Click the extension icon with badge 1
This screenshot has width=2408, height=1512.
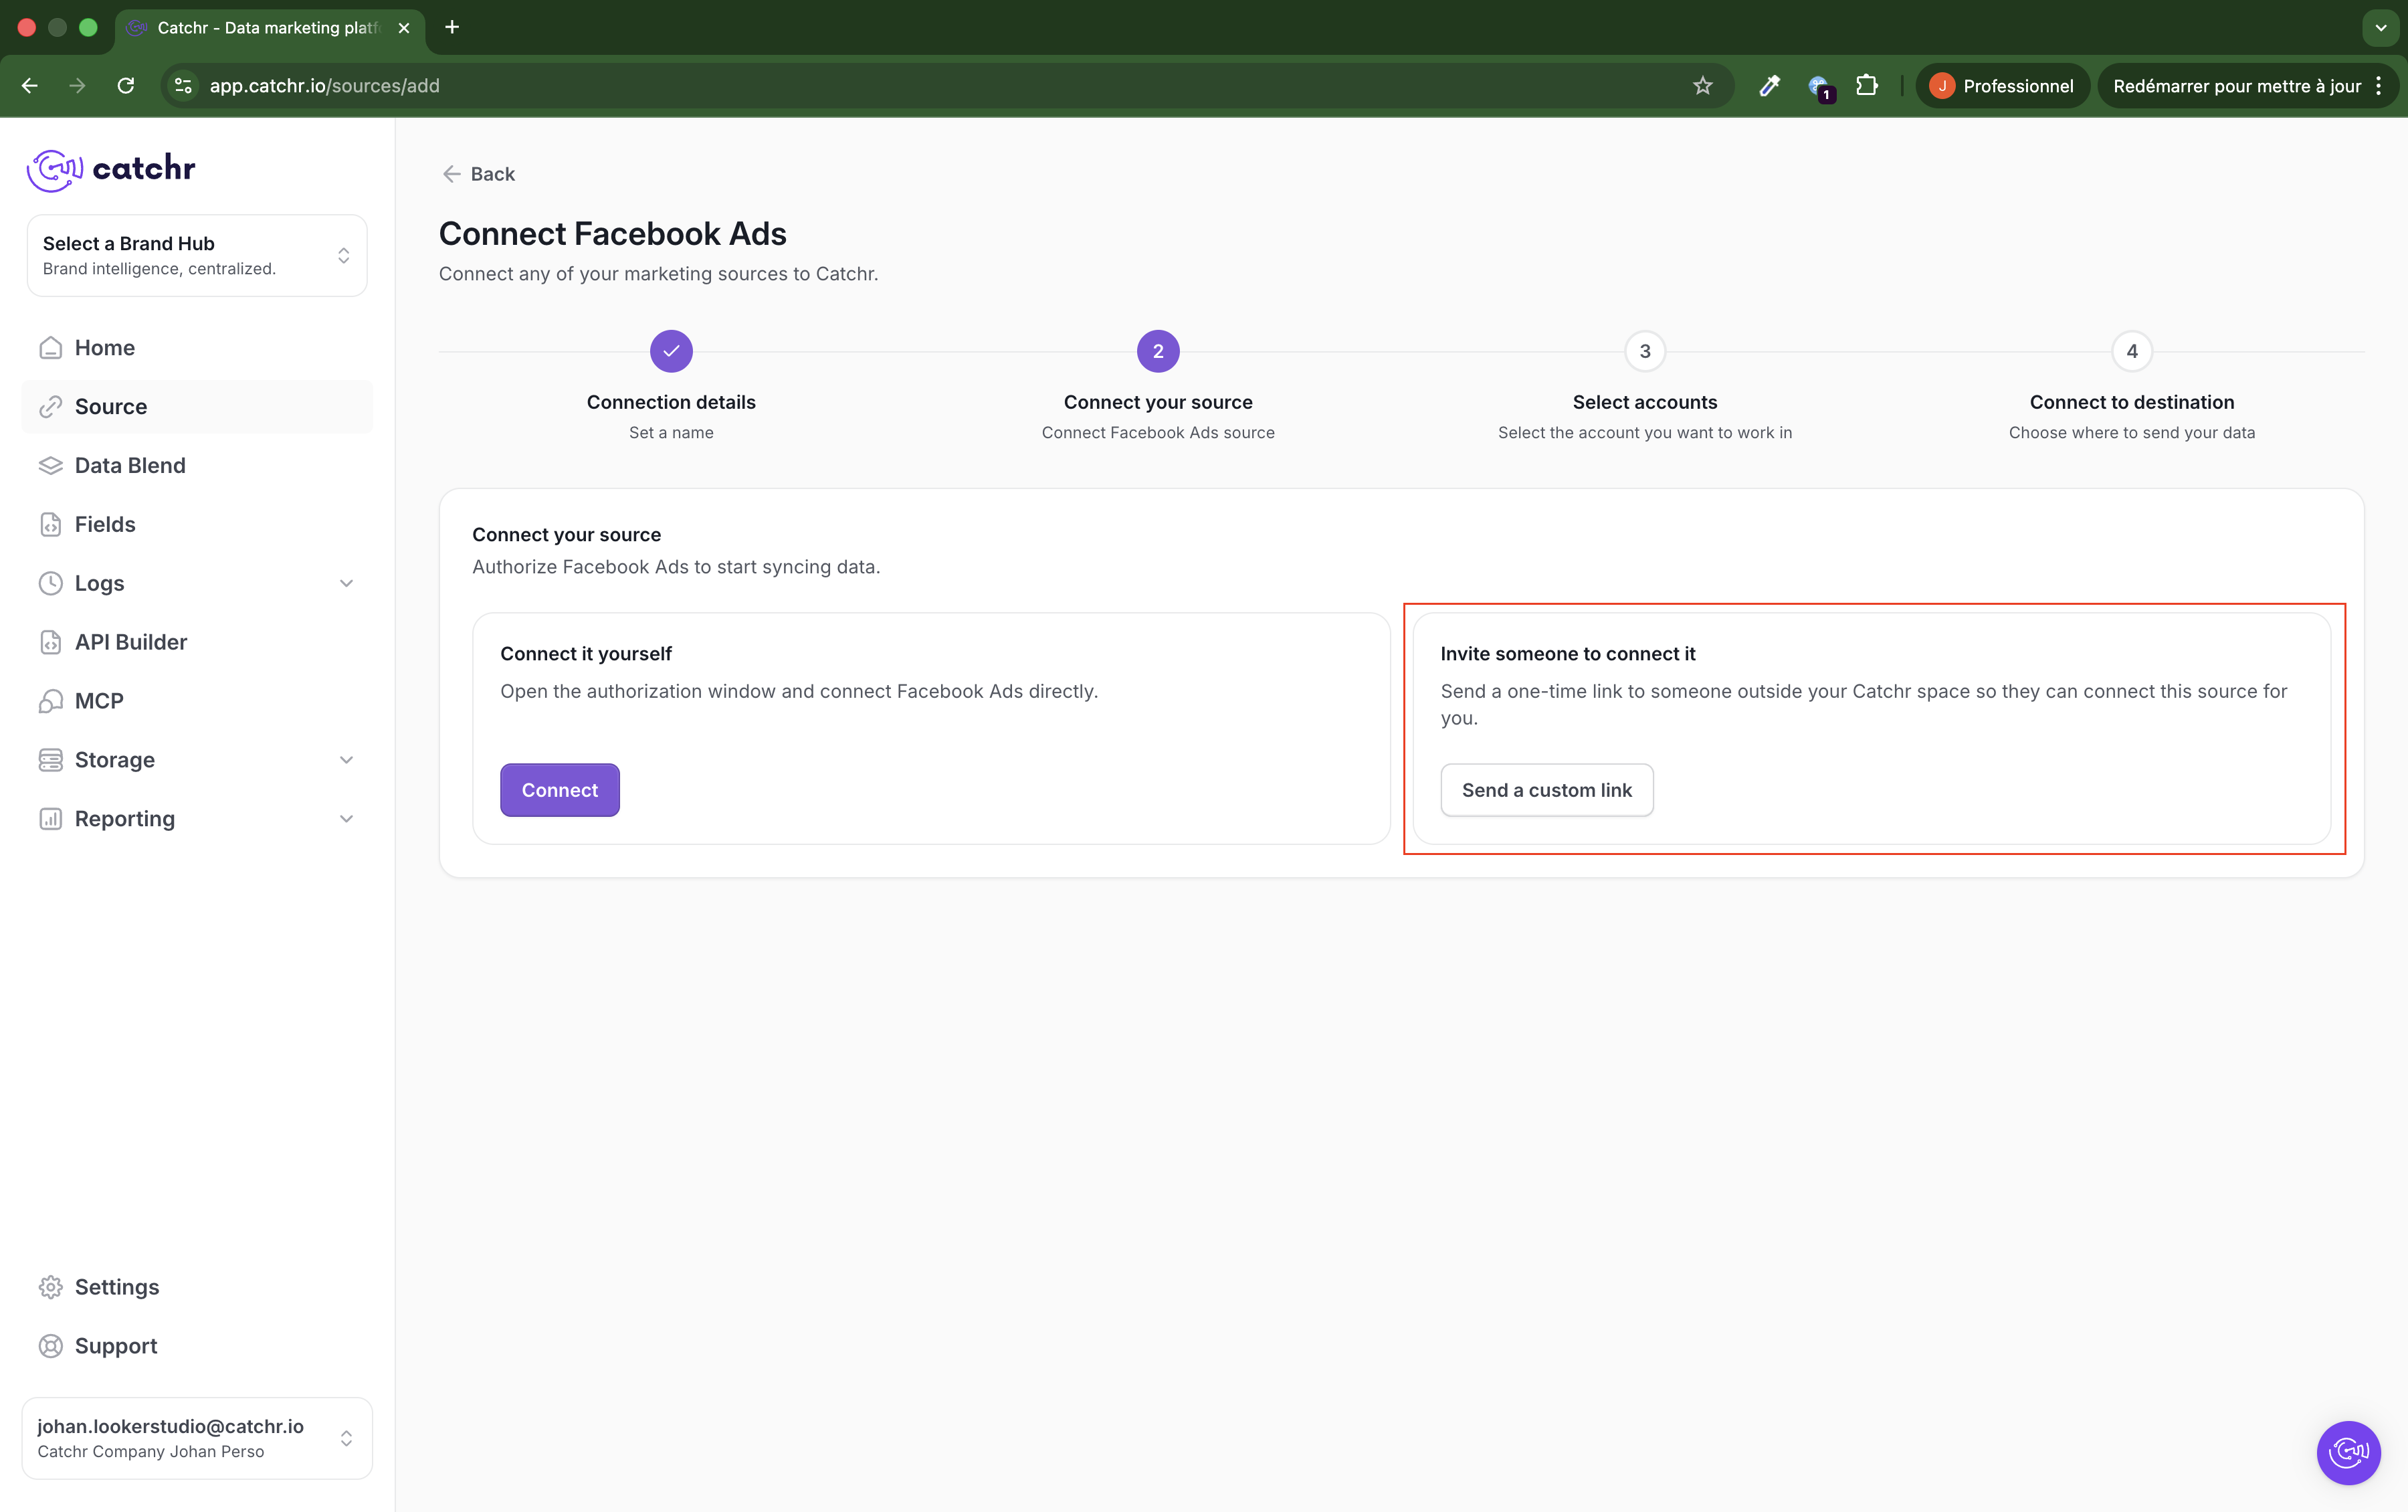tap(1818, 86)
